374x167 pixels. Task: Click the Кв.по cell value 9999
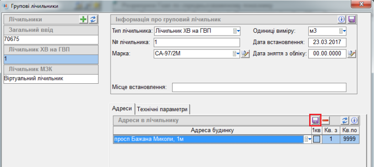pos(350,139)
